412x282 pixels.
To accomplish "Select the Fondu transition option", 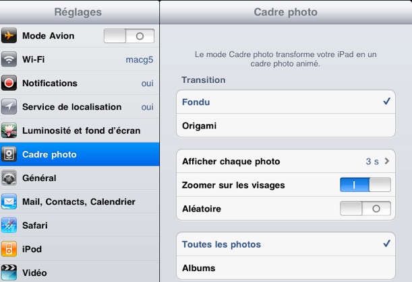I will tap(286, 102).
